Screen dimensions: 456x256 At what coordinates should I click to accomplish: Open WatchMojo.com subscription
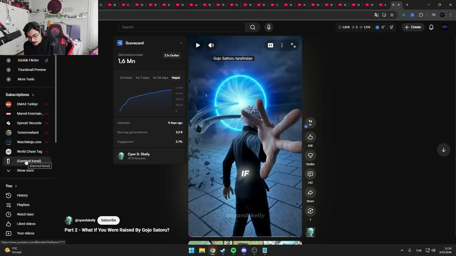pos(27,142)
